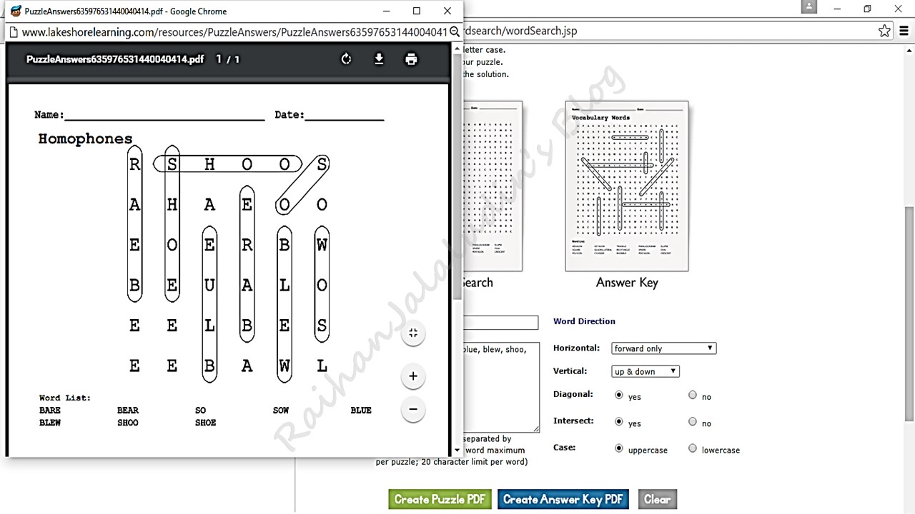The height and width of the screenshot is (514, 915).
Task: Click the word BEAR in word list
Action: pos(128,410)
